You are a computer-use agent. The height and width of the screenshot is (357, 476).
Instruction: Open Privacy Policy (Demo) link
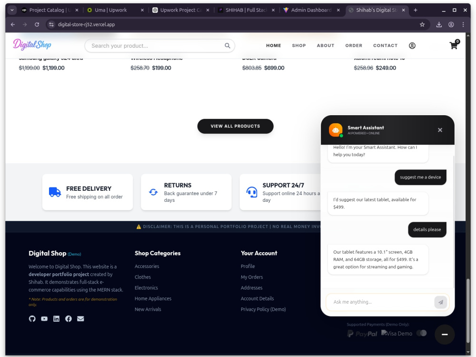263,309
